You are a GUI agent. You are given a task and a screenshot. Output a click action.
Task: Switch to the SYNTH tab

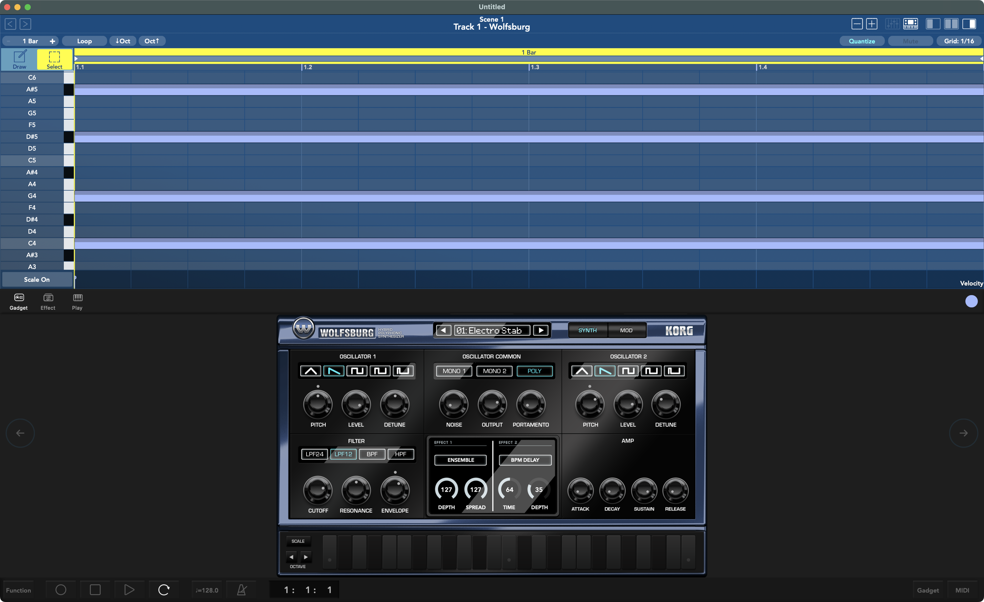coord(587,330)
